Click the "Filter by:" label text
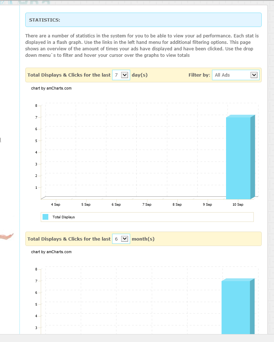Image resolution: width=274 pixels, height=342 pixels. click(199, 75)
